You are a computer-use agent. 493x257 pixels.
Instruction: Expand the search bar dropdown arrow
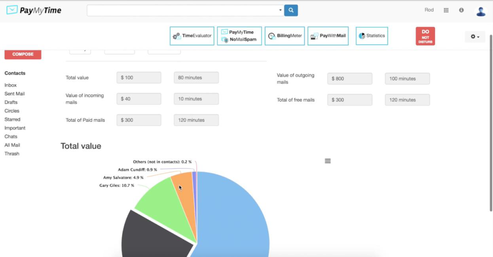280,10
